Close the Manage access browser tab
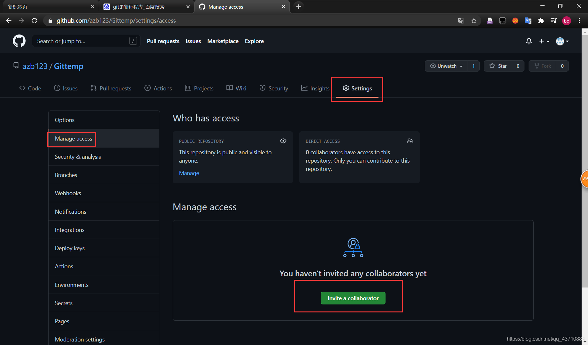Image resolution: width=588 pixels, height=345 pixels. point(283,7)
